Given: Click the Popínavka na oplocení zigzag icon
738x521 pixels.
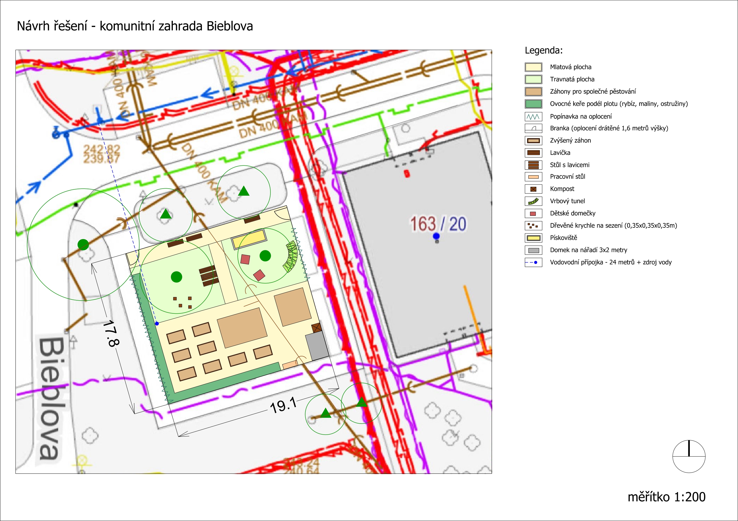Looking at the screenshot, I should pos(533,116).
